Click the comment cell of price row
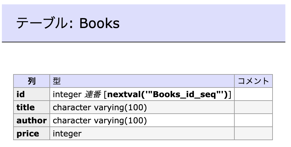 click(x=253, y=133)
